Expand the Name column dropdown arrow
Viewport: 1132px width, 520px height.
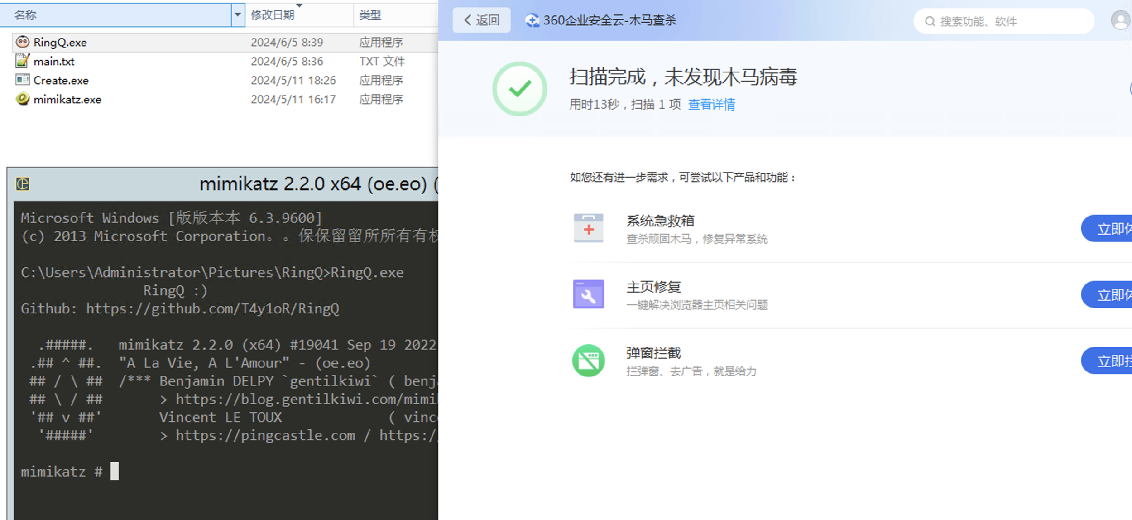(x=238, y=15)
